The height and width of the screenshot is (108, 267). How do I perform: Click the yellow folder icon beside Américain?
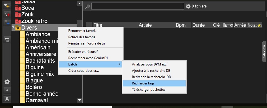pyautogui.click(x=22, y=47)
